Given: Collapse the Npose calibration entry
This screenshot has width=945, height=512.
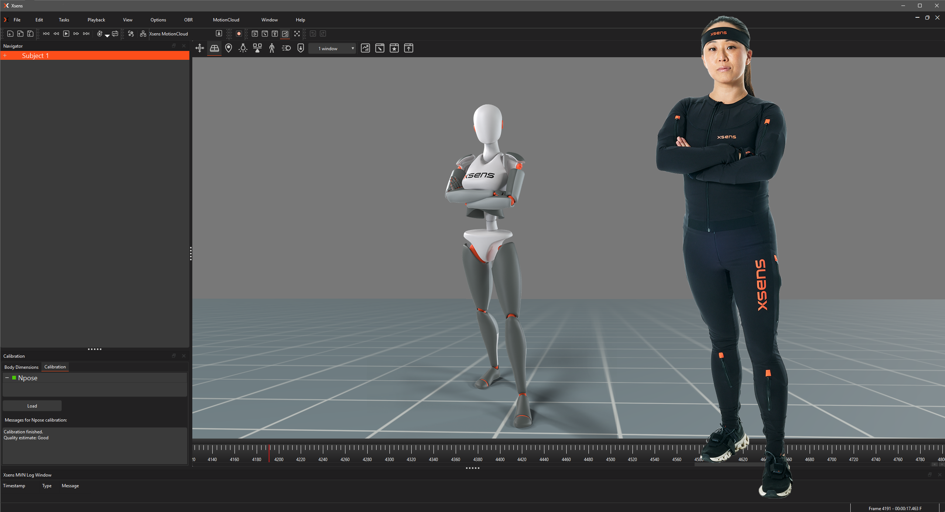Looking at the screenshot, I should point(7,378).
